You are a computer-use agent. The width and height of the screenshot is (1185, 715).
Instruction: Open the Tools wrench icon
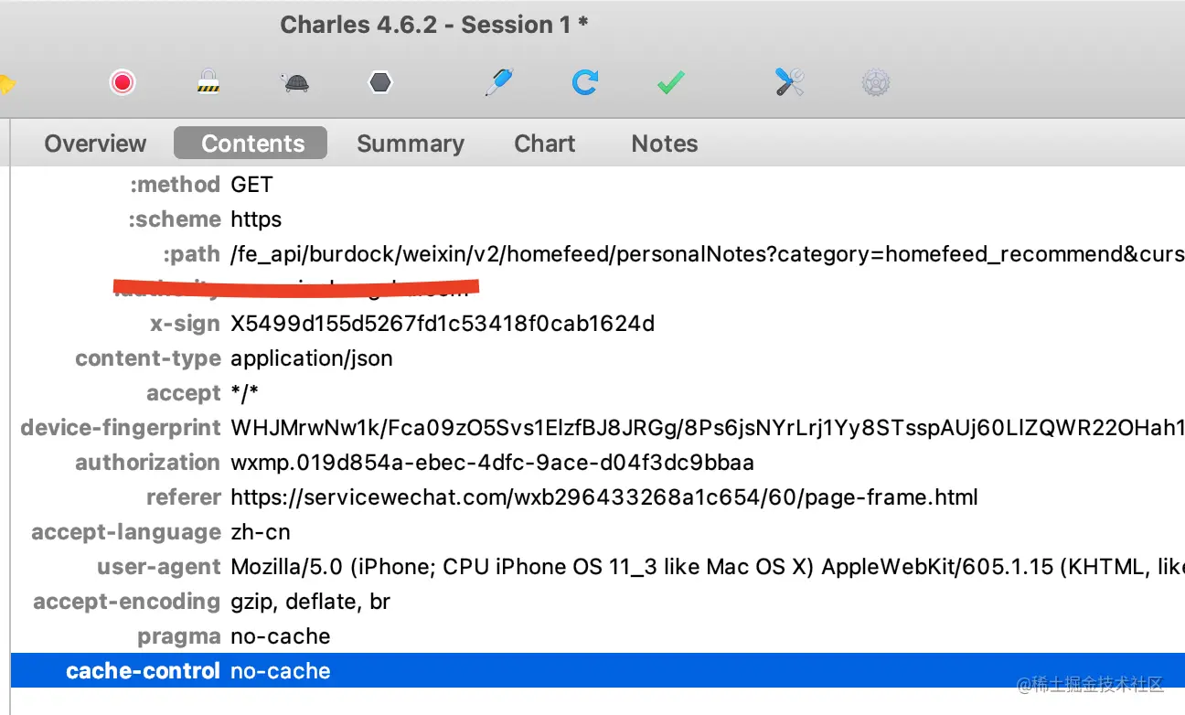pyautogui.click(x=789, y=82)
